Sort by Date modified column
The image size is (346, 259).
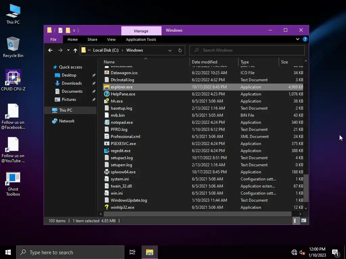pyautogui.click(x=214, y=62)
